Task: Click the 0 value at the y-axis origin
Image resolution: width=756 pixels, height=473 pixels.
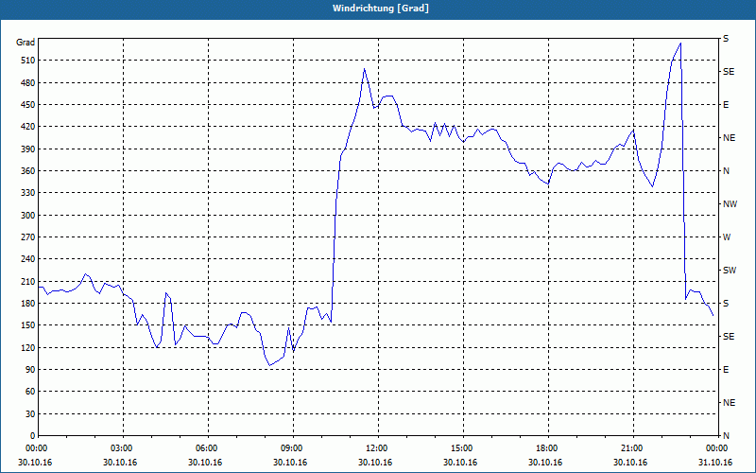Action: (32, 436)
